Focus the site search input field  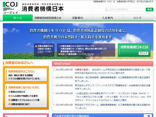[125, 10]
